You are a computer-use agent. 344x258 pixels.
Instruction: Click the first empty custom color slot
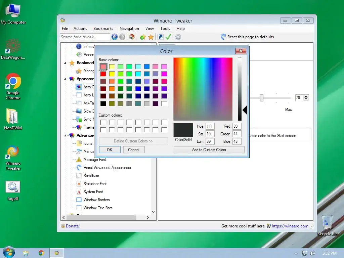[103, 122]
